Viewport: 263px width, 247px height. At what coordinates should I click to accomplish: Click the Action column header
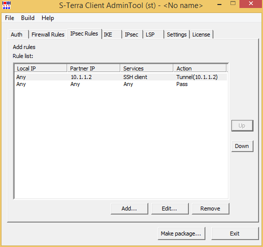coord(200,68)
